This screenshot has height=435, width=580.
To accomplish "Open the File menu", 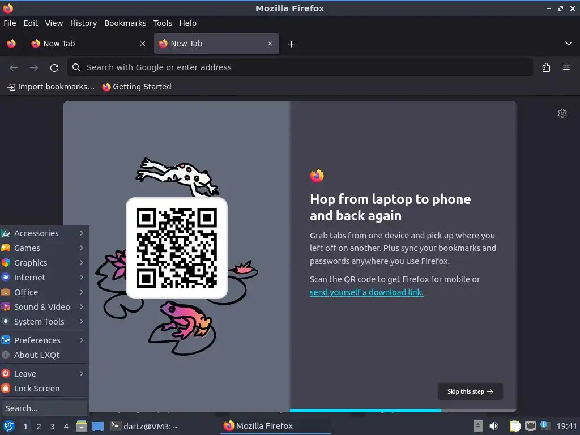I will click(10, 23).
